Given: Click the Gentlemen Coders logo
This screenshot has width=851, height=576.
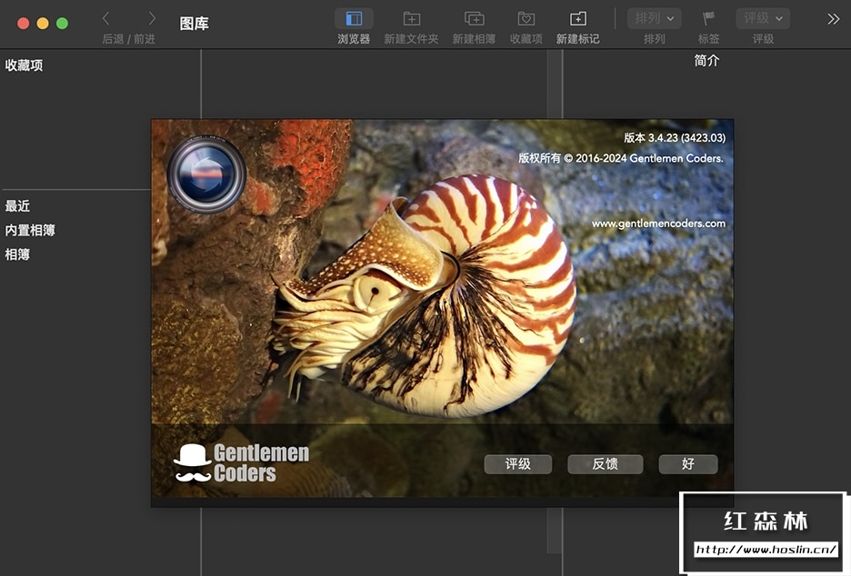Looking at the screenshot, I should pos(242,462).
